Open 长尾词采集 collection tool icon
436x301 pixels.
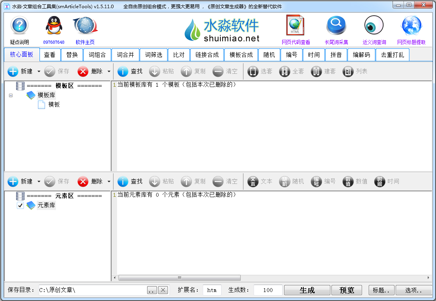[336, 25]
